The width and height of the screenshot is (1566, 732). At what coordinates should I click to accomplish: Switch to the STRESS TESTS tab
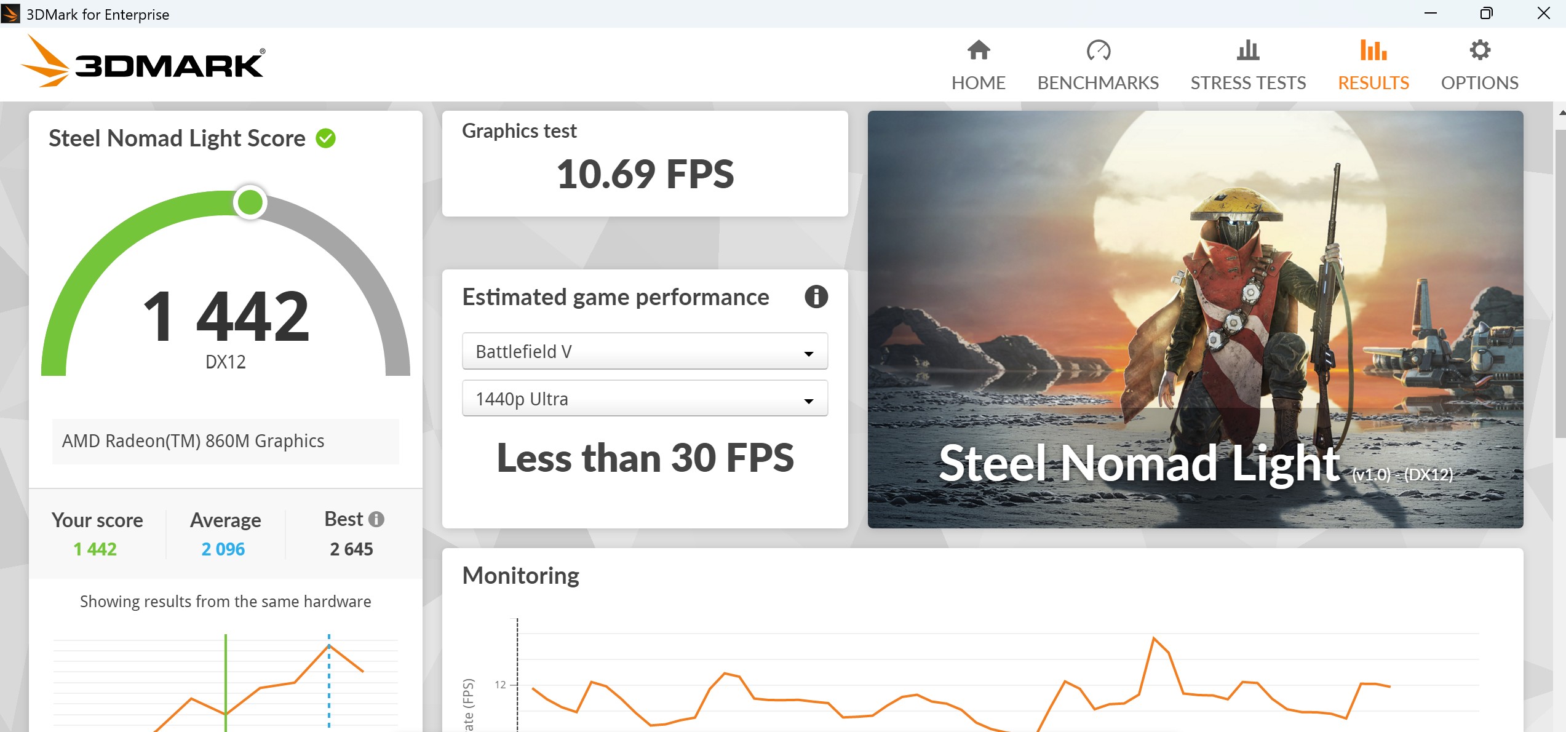(x=1247, y=82)
